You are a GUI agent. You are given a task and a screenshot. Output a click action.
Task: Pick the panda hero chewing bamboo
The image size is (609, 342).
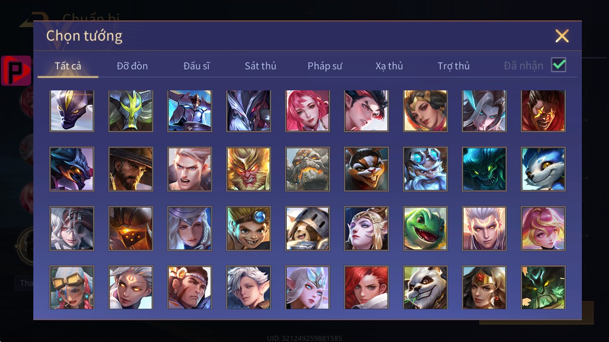pos(425,287)
